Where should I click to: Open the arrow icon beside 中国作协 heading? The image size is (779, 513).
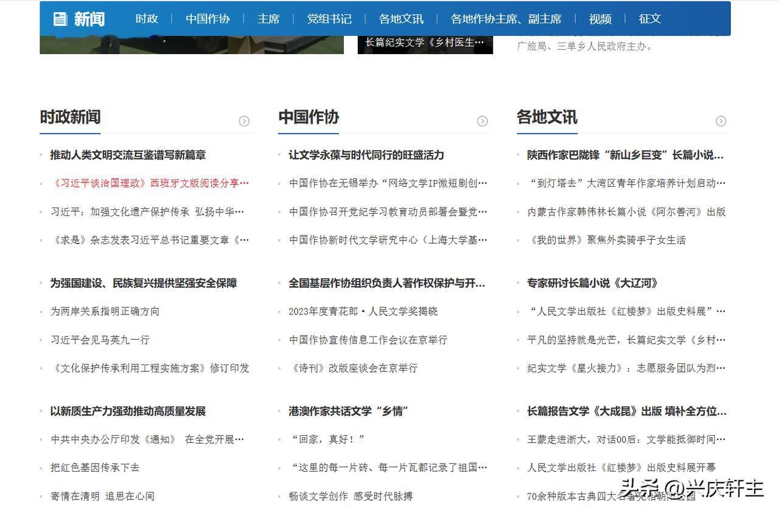click(483, 121)
